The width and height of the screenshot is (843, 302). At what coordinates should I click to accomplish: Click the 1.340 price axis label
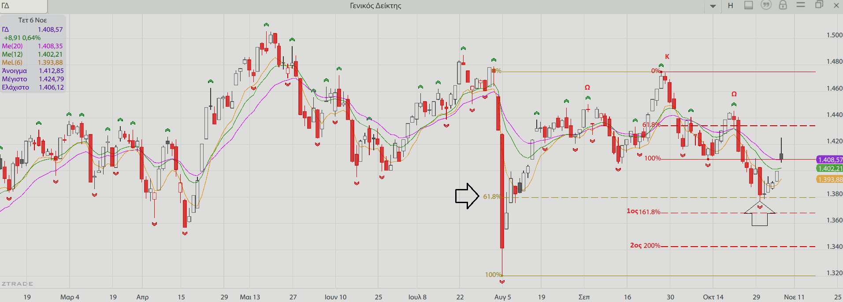tap(835, 247)
